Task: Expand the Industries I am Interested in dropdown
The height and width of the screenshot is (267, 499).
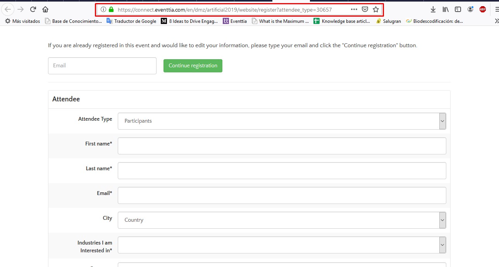Action: pos(282,245)
